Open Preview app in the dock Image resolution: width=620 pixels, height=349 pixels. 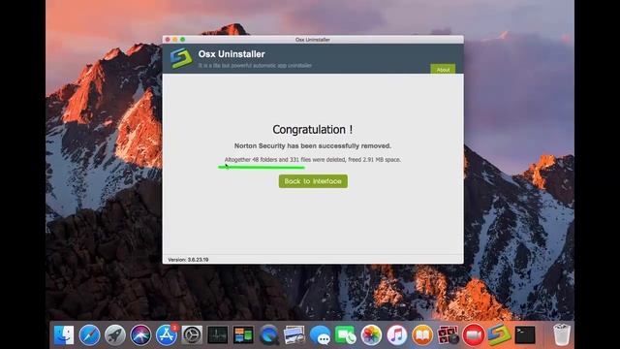[294, 334]
